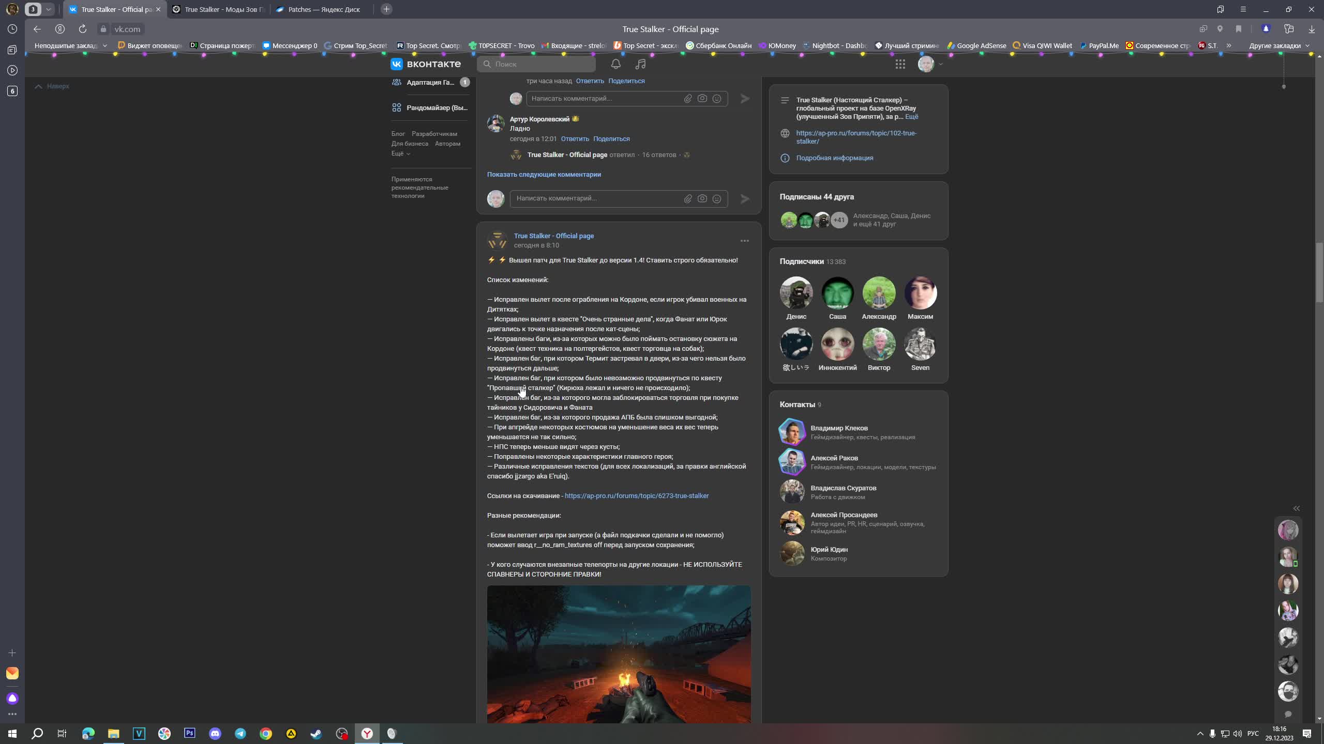This screenshot has width=1324, height=744.
Task: Click camera icon in upper reply field
Action: [x=702, y=98]
